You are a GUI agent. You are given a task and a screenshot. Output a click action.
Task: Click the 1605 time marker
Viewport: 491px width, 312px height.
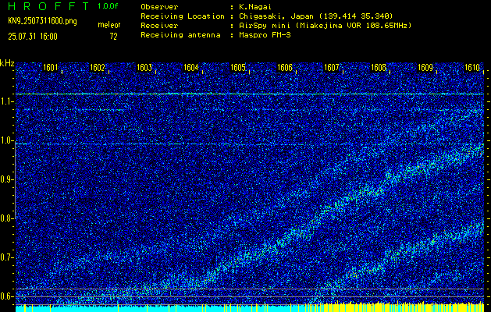tap(237, 67)
